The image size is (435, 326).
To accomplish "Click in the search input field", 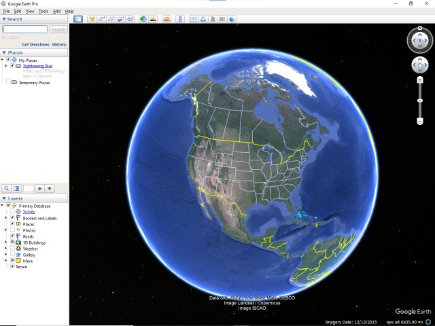I will click(x=25, y=29).
